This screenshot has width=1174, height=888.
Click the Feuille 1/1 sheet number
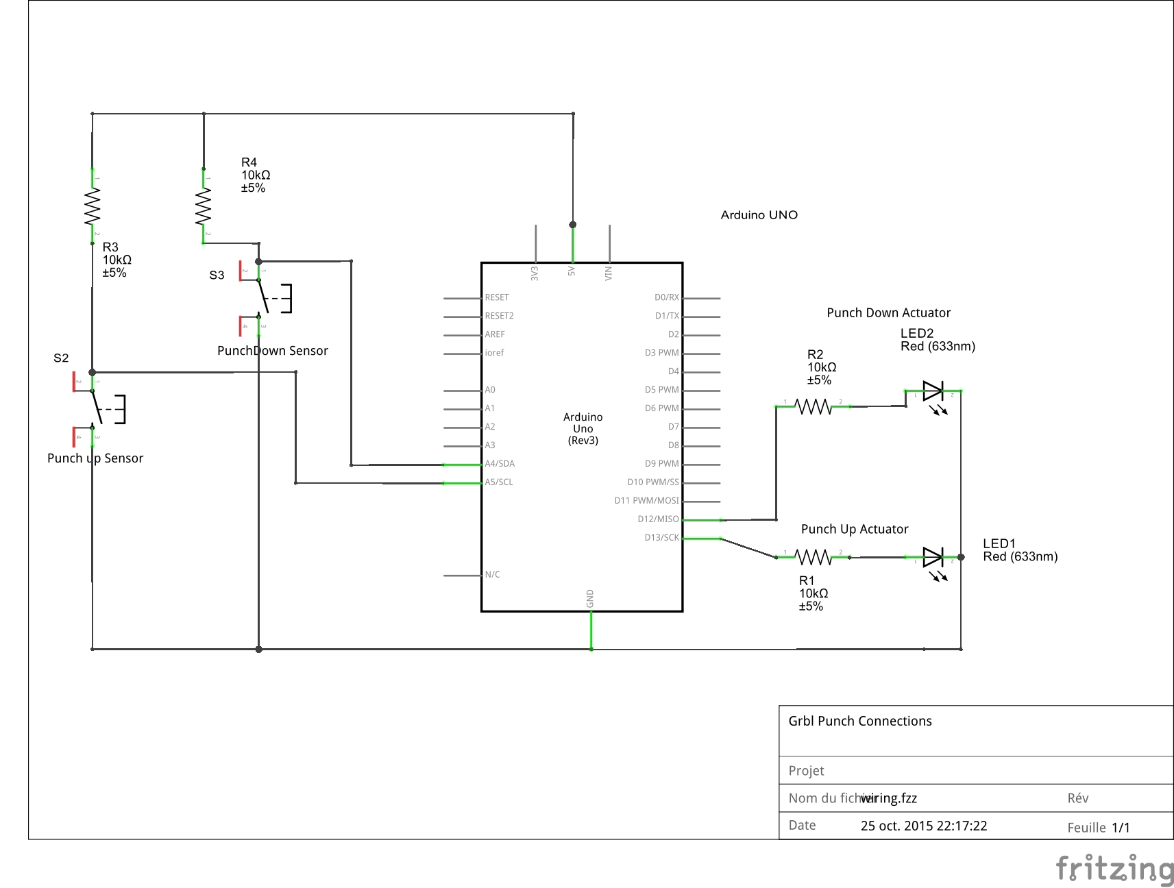coord(1098,828)
